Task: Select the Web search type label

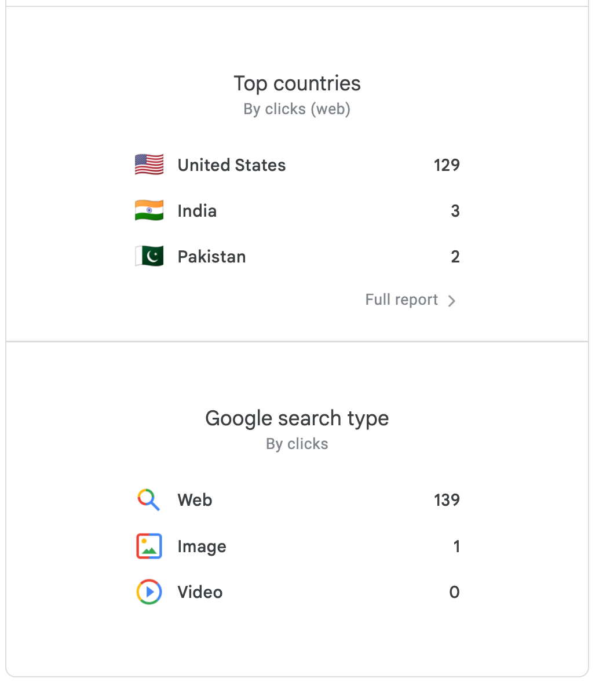Action: pos(195,500)
